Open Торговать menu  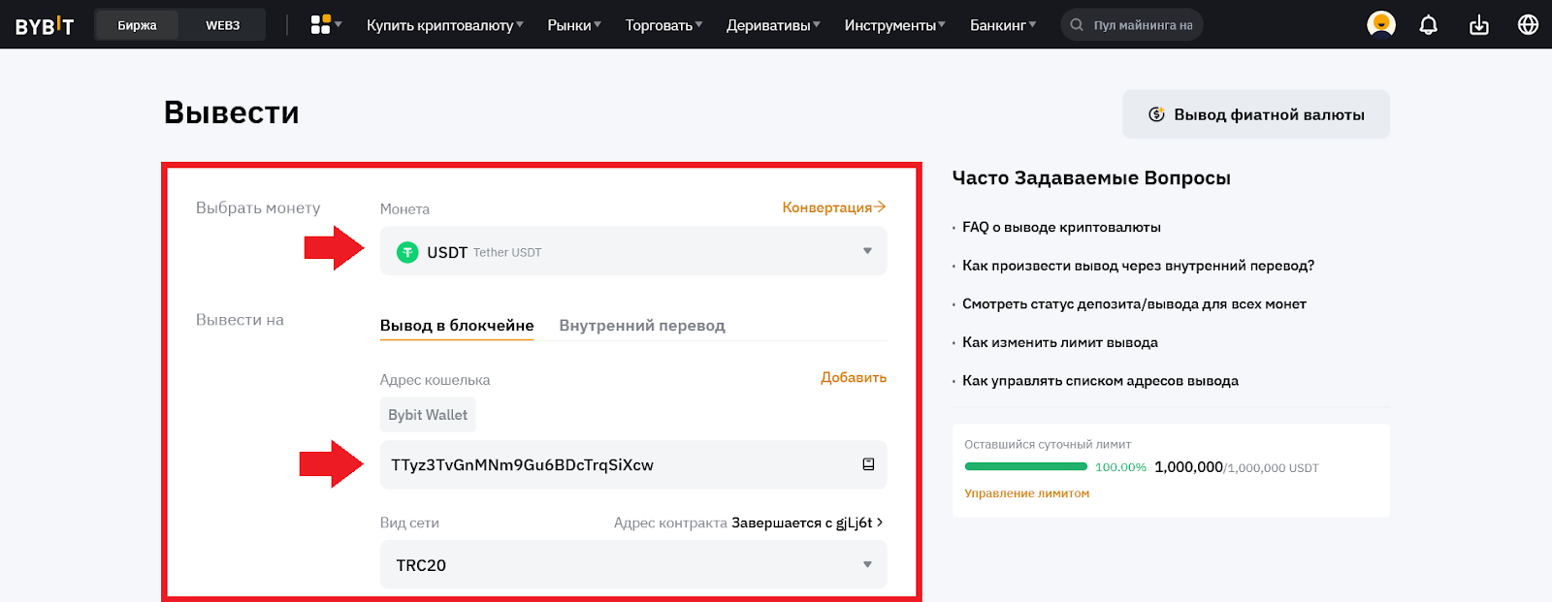(x=663, y=25)
